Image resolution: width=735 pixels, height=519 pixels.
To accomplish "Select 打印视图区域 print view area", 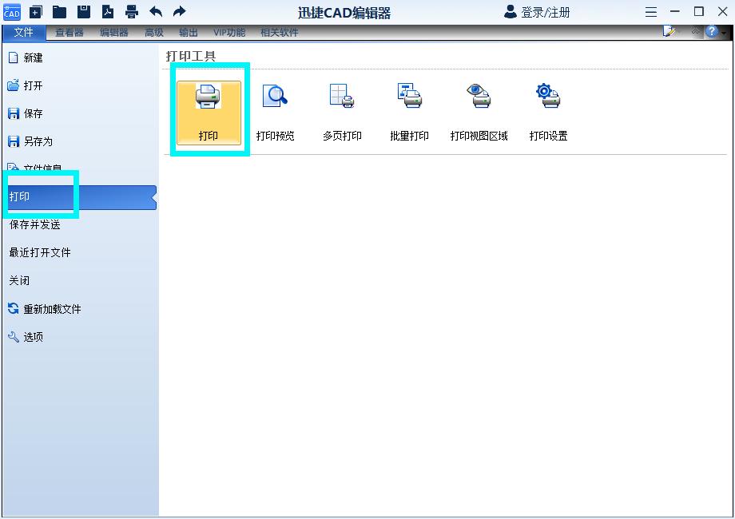I will click(x=479, y=113).
